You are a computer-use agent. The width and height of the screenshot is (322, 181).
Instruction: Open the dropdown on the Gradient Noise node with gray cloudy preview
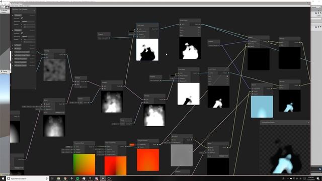click(x=59, y=113)
